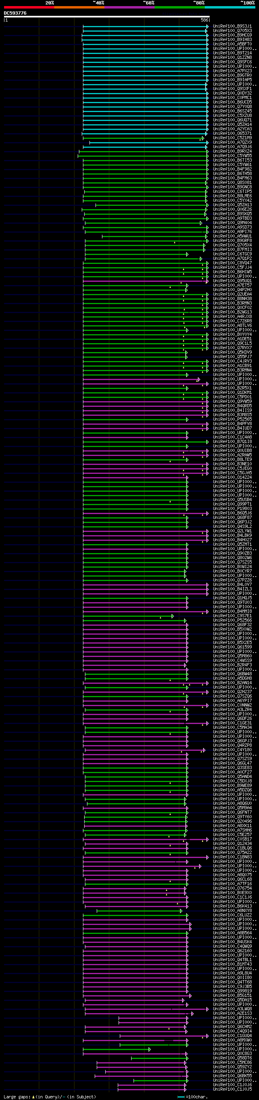The image size is (259, 1100).
Task: Select label UniRef100_B2WG13
Action: pos(232,312)
